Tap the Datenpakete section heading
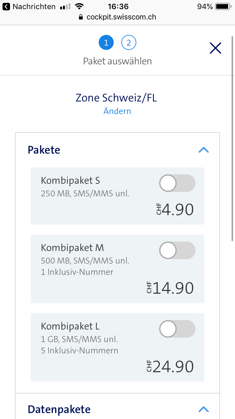Image resolution: width=235 pixels, height=419 pixels. point(59,409)
